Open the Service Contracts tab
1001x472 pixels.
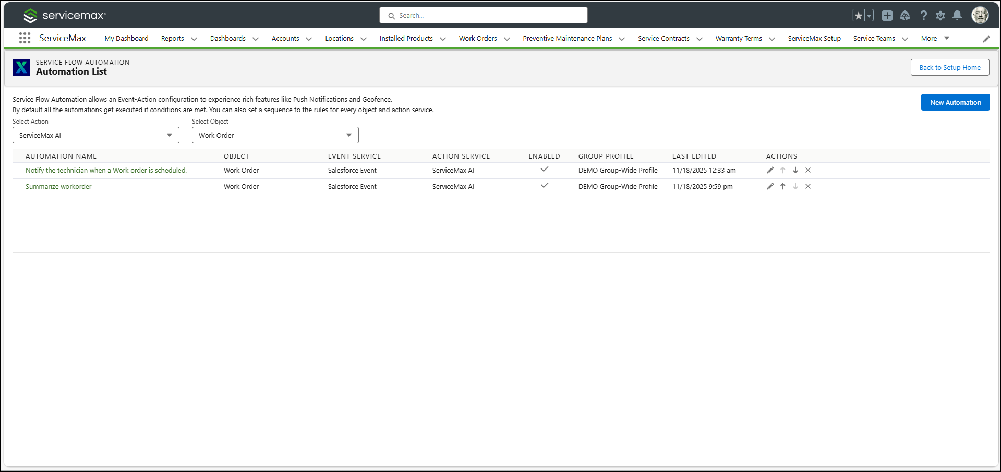click(664, 38)
